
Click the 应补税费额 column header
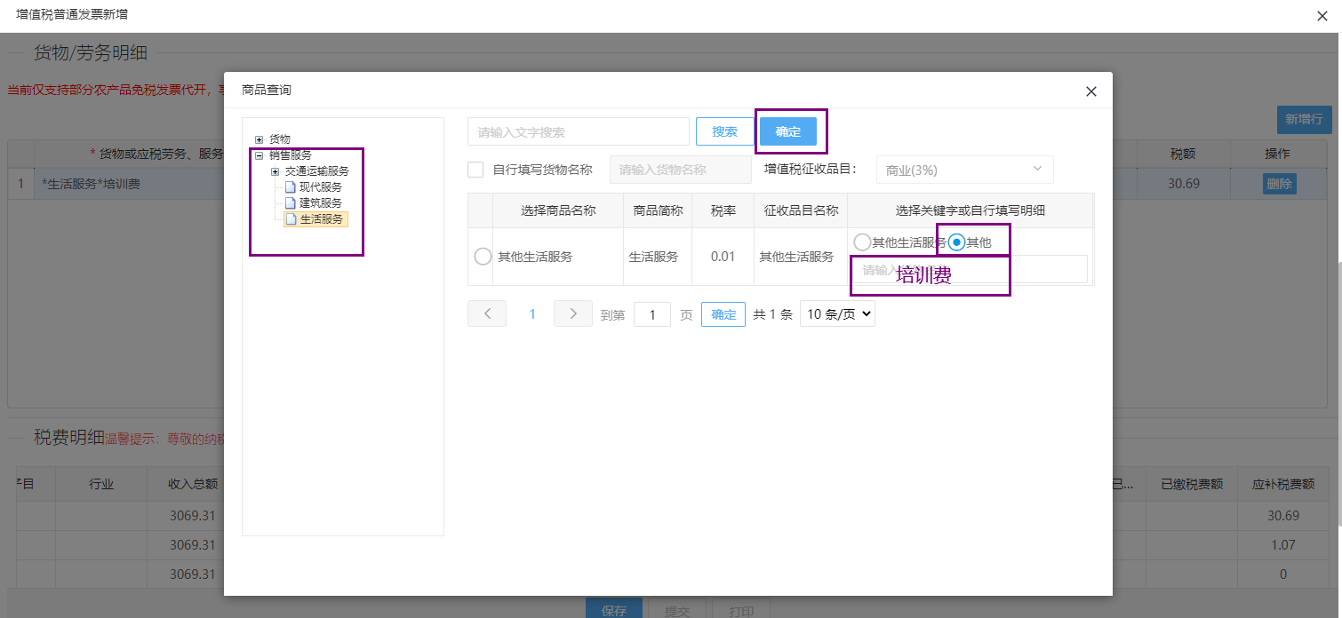[x=1282, y=484]
